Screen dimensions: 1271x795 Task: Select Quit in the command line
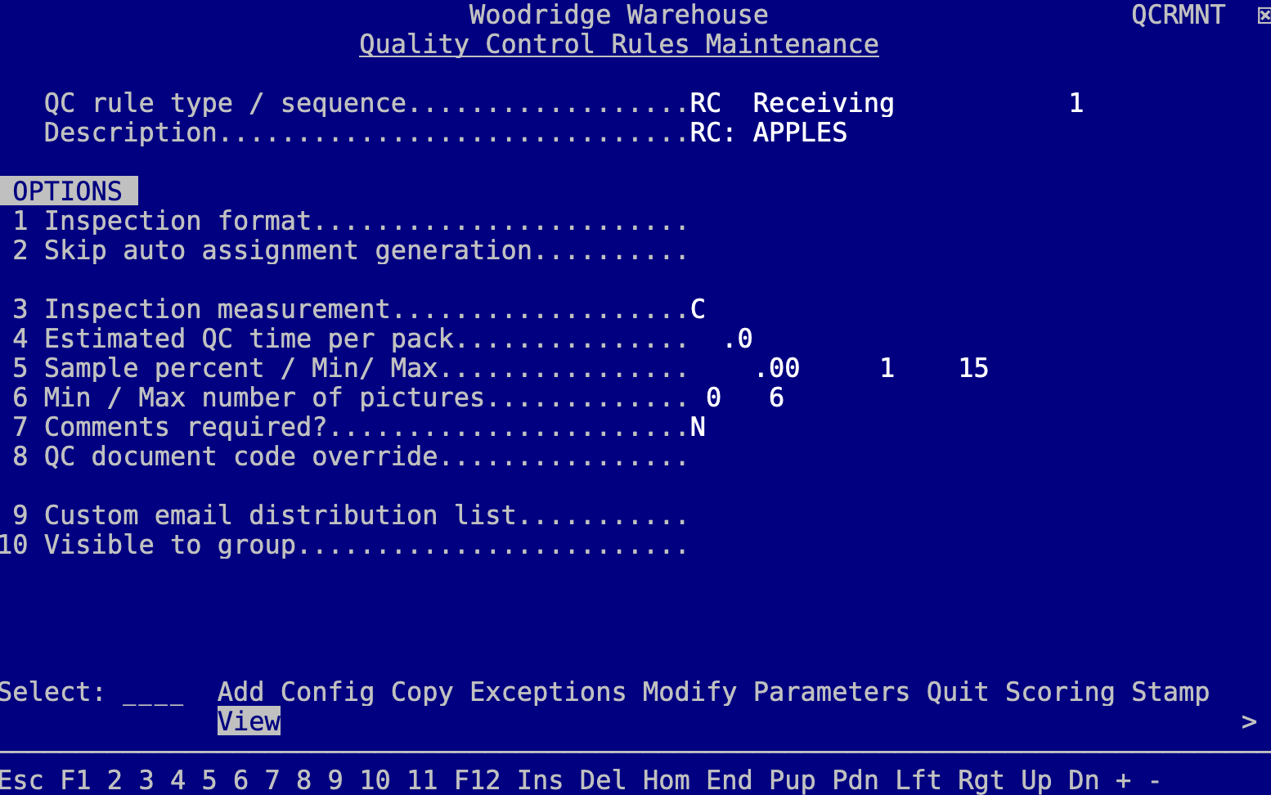click(958, 692)
